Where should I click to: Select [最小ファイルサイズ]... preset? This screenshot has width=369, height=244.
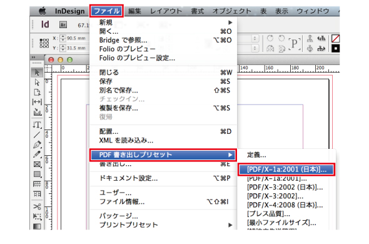286,223
